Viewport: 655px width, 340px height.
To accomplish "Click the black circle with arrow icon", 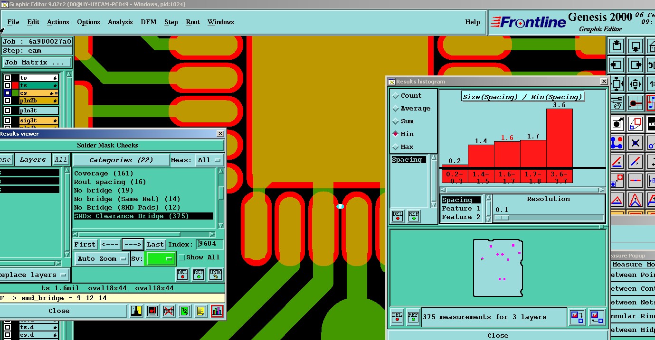I will [617, 124].
